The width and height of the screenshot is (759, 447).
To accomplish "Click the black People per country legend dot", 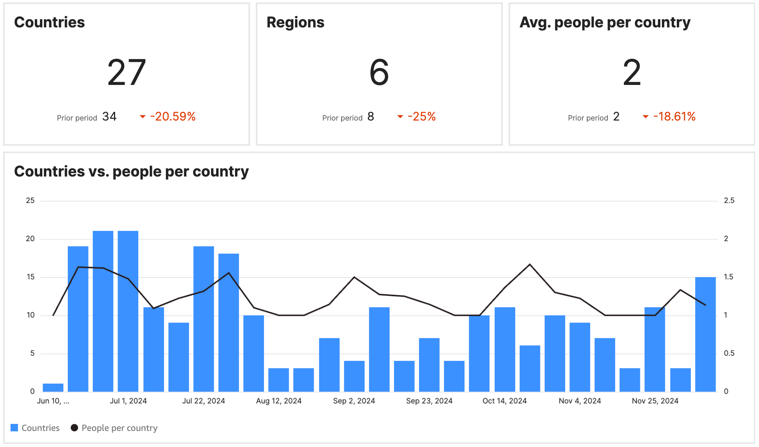I will 74,428.
